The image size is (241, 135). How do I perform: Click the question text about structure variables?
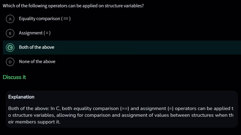pyautogui.click(x=73, y=6)
